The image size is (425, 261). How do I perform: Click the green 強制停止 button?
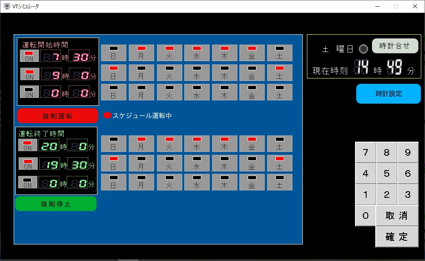56,204
